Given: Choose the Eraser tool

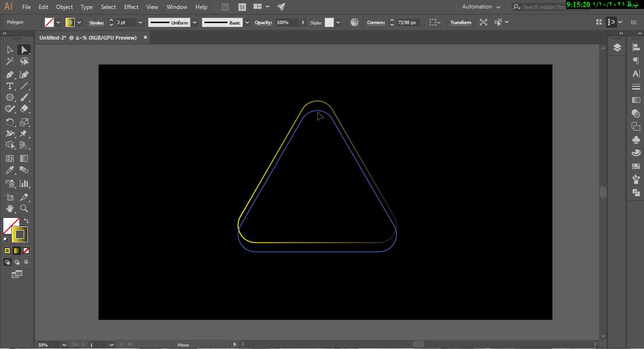Looking at the screenshot, I should click(24, 108).
